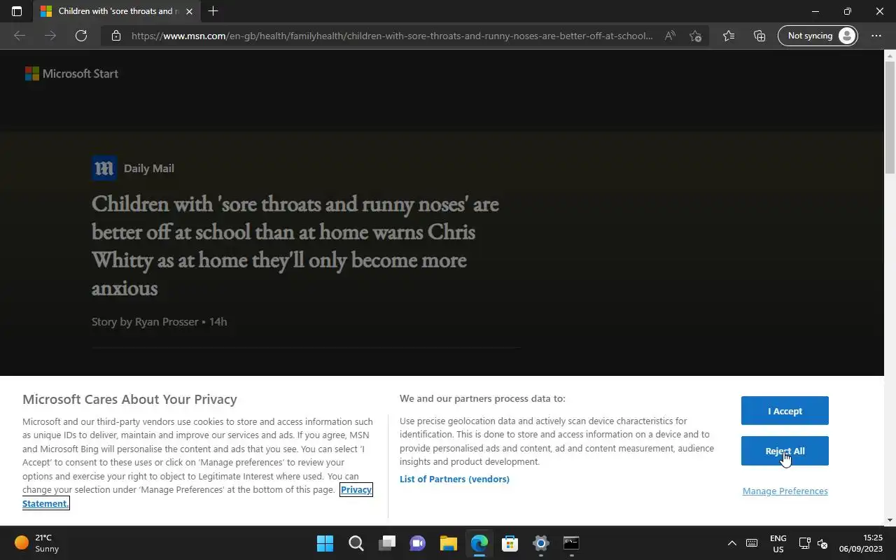Open Collections panel

tap(759, 36)
